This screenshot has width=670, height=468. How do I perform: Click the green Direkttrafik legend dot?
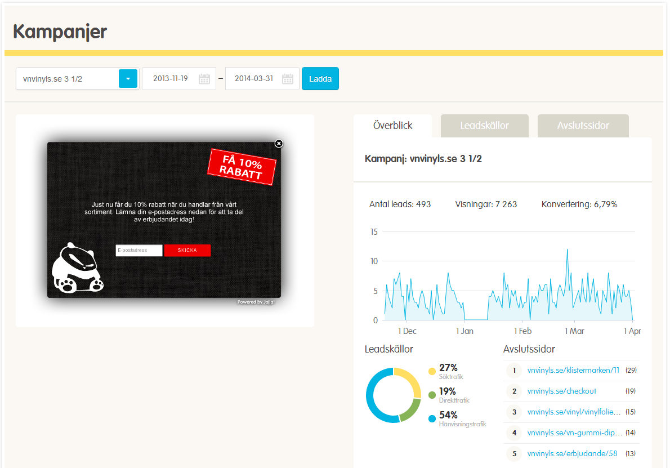point(432,395)
